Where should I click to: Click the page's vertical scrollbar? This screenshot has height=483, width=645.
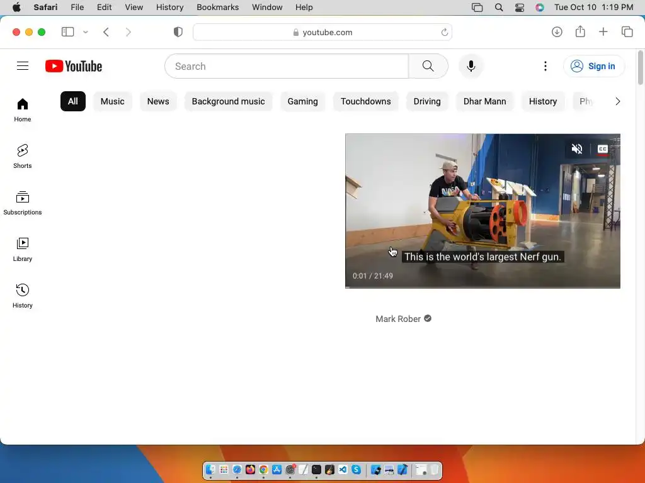(640, 68)
